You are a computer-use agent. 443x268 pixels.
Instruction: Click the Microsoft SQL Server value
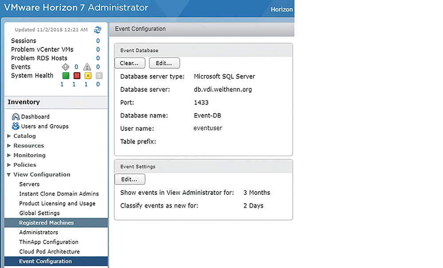[224, 76]
